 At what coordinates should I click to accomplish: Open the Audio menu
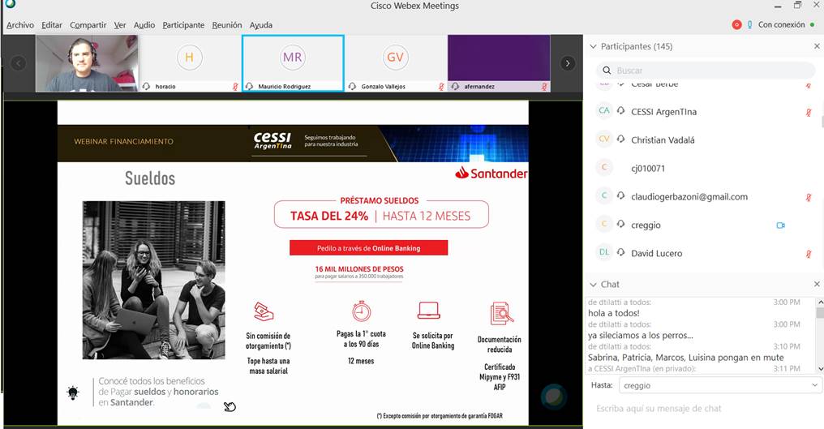[x=144, y=24]
